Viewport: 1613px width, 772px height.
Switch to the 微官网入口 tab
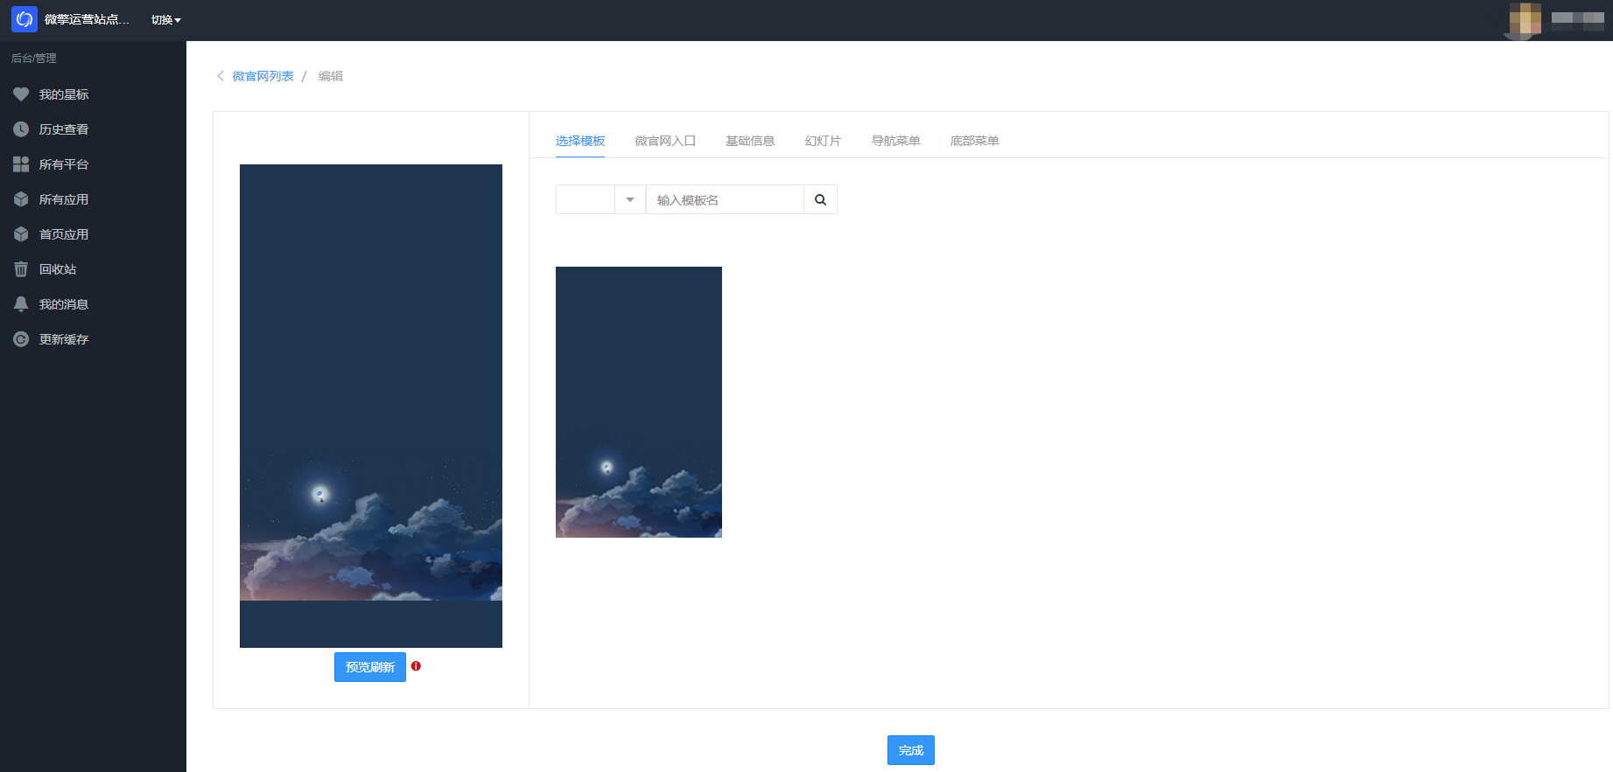(x=665, y=141)
